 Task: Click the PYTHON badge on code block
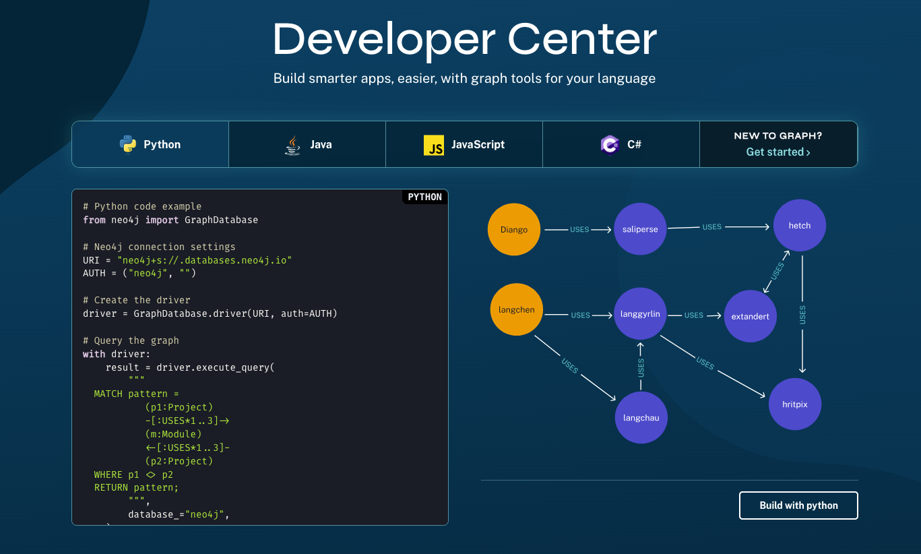pyautogui.click(x=425, y=197)
